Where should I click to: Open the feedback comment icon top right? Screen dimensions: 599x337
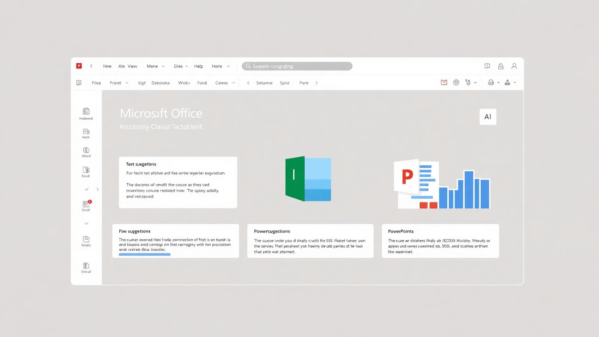click(487, 66)
